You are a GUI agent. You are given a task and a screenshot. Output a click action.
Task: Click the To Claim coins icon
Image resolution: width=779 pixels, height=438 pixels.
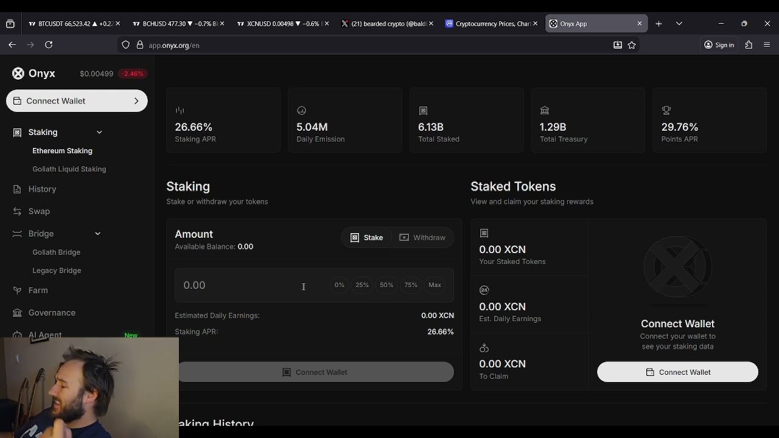[484, 348]
